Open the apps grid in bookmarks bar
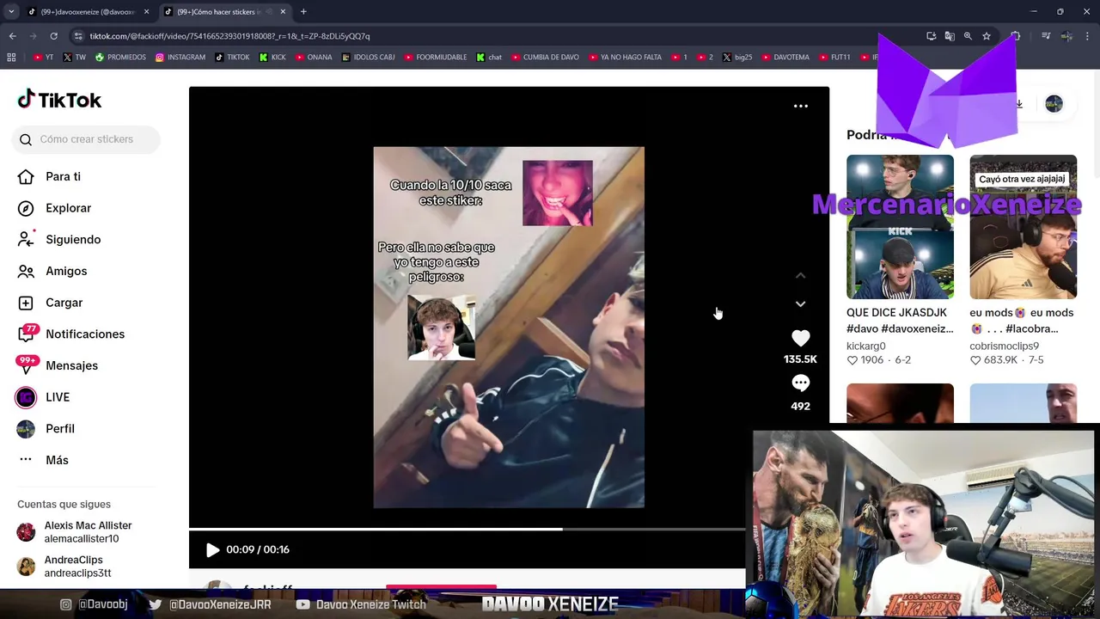 [11, 58]
